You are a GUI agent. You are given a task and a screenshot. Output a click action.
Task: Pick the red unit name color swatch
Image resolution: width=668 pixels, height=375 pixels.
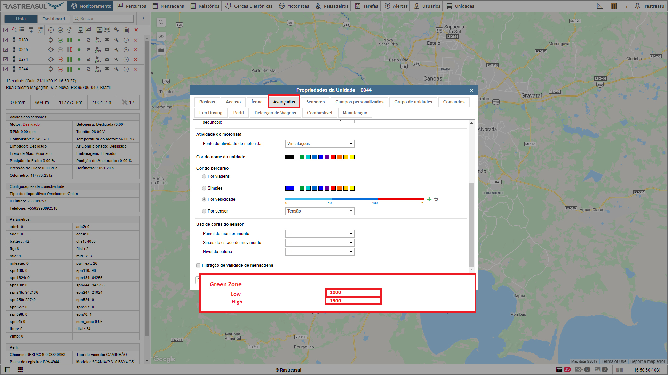click(333, 157)
